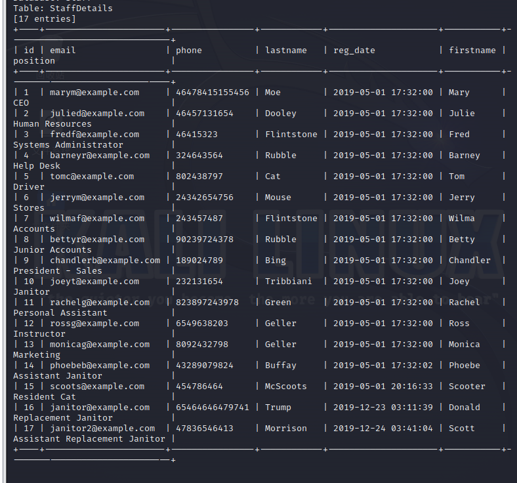Select phone number 823897243978
The height and width of the screenshot is (483, 517).
[x=207, y=303]
